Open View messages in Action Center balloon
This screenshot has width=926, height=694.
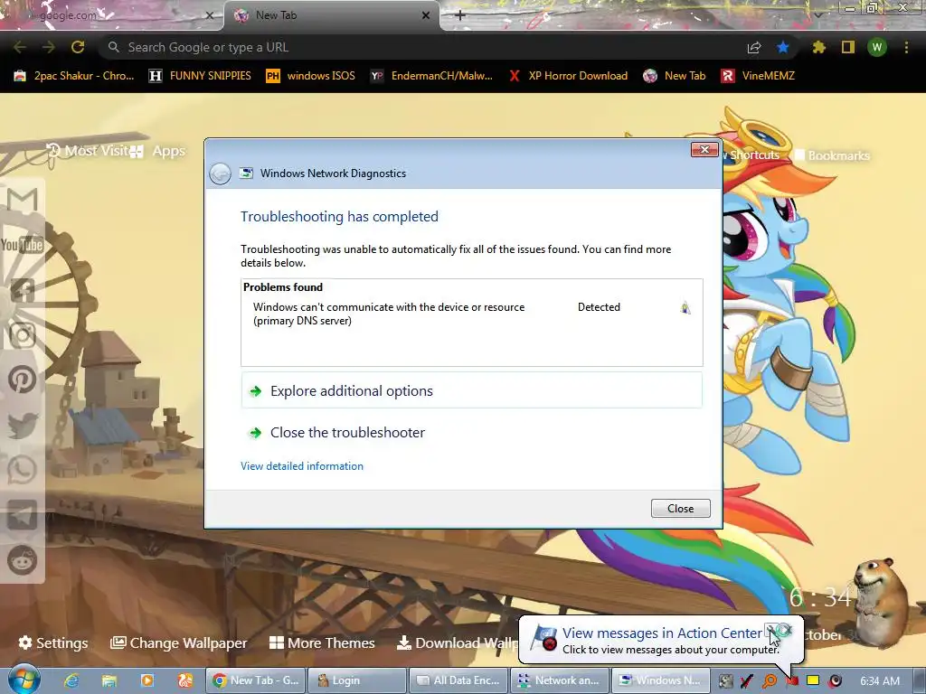[x=662, y=633]
